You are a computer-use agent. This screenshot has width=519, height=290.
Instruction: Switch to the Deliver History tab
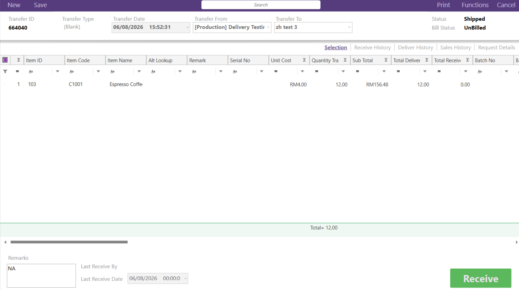(x=415, y=47)
